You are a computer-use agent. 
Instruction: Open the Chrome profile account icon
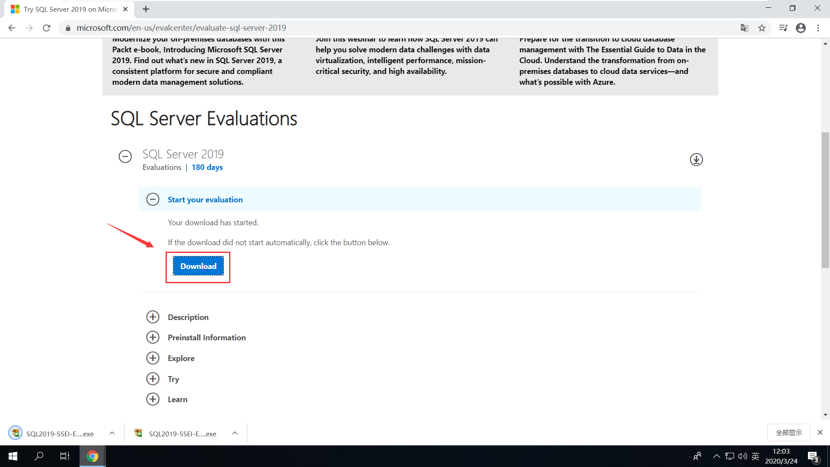click(801, 27)
